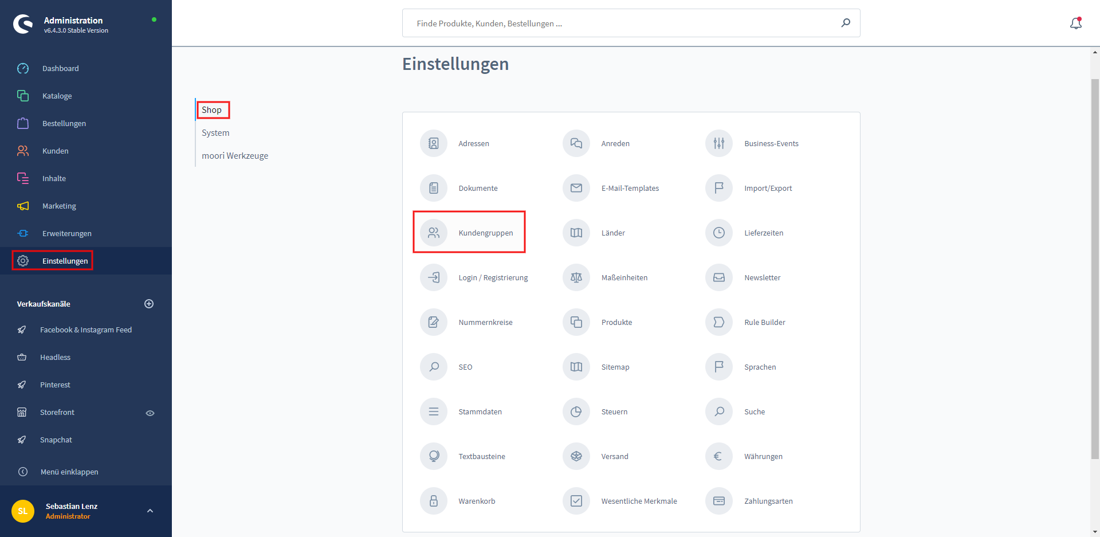Screen dimensions: 1100x537
Task: Add a sales channel with the plus icon
Action: (x=149, y=304)
